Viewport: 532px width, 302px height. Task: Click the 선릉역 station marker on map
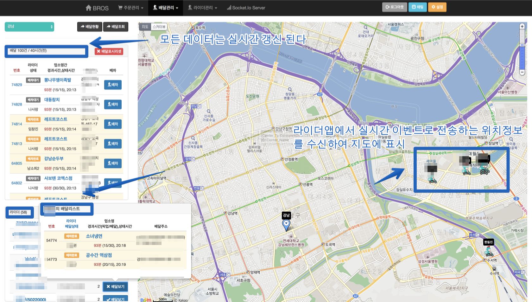301,184
